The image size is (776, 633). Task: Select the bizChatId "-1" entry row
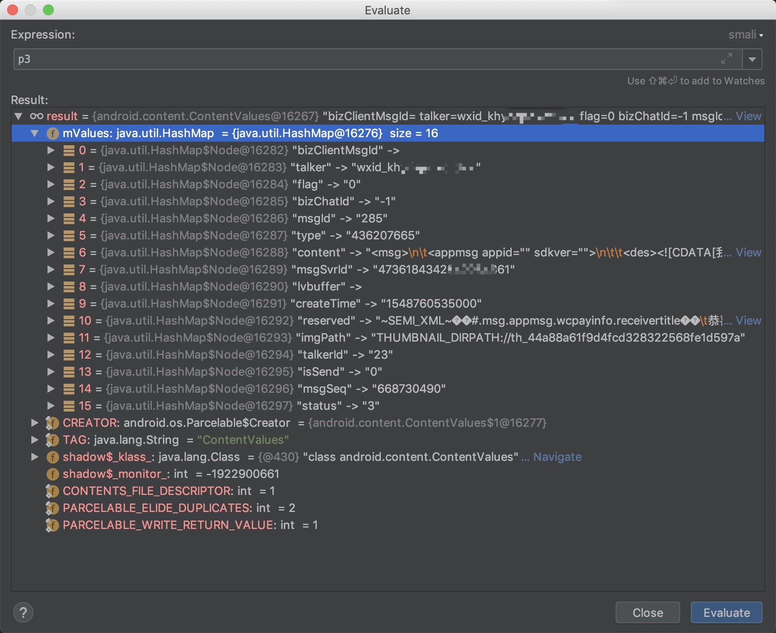388,201
